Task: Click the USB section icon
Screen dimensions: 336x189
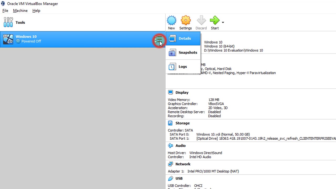Action: point(171,178)
